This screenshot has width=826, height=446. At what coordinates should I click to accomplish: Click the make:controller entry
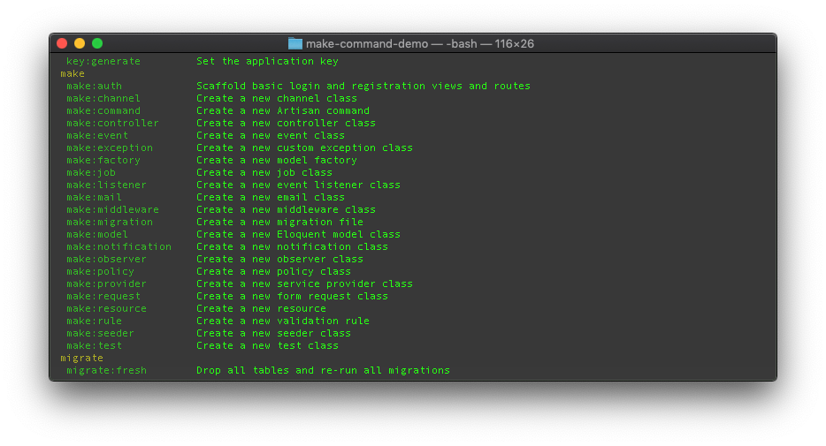coord(112,123)
